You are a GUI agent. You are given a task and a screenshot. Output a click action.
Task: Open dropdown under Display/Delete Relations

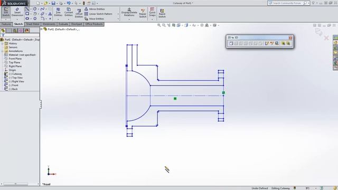[x=129, y=20]
